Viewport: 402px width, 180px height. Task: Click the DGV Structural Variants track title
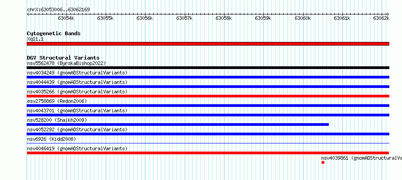(x=63, y=58)
